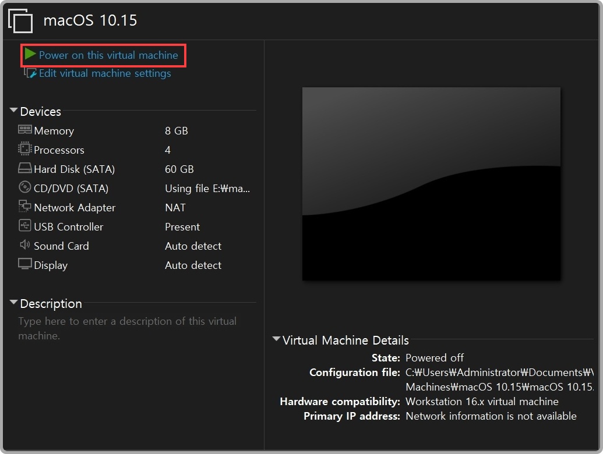
Task: Open Edit virtual machine settings link
Action: click(x=105, y=73)
